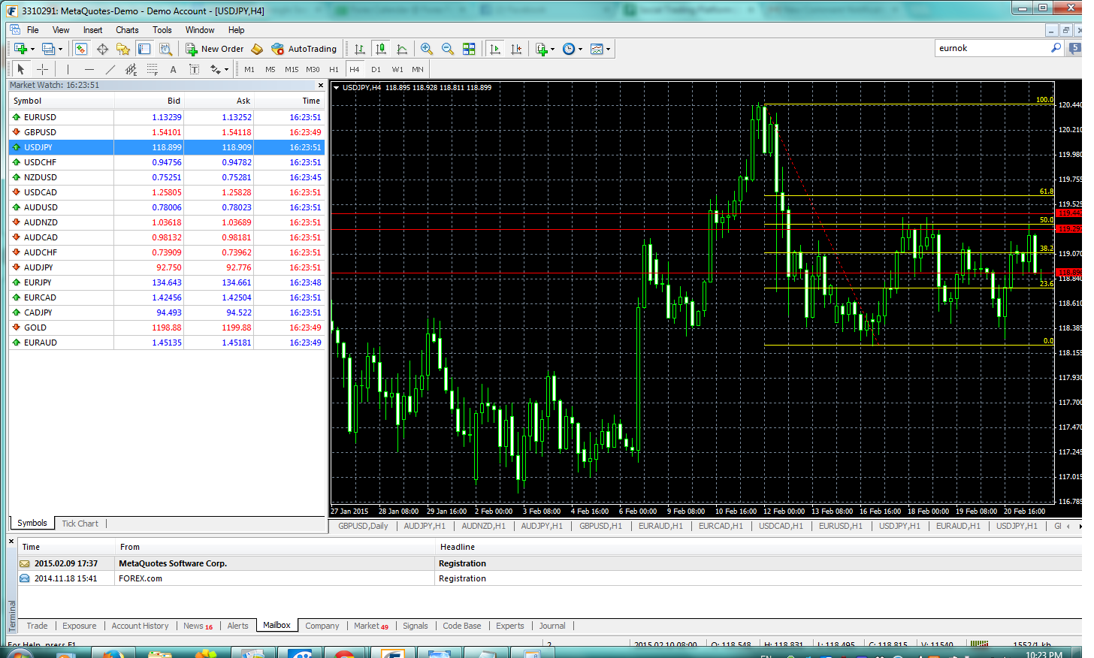The image size is (1094, 658).
Task: Select the GOLD row in Market Watch
Action: coord(35,327)
